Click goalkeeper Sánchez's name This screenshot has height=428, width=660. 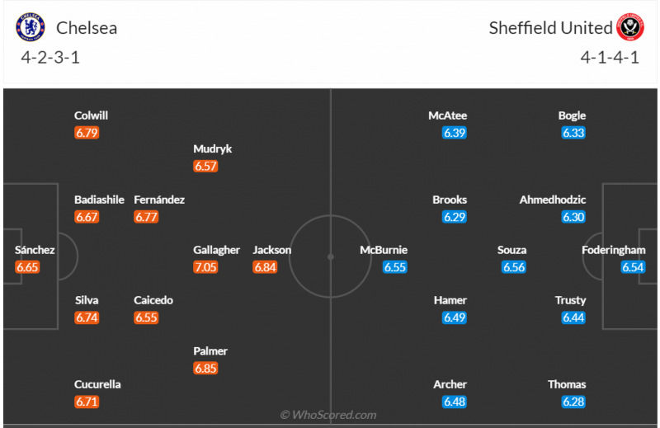(35, 250)
